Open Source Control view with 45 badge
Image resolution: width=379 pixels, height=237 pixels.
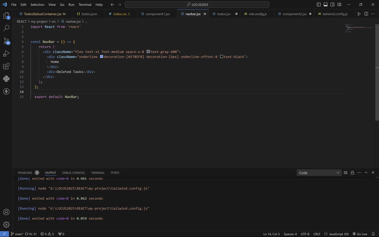coord(6,41)
